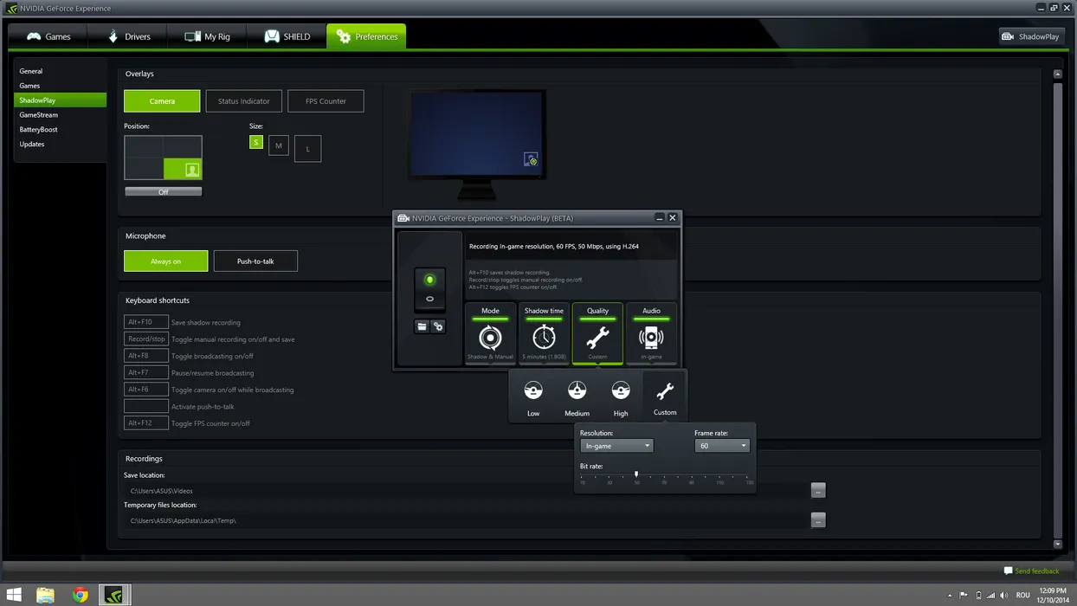1077x606 pixels.
Task: Browse for a new Save location
Action: click(818, 491)
